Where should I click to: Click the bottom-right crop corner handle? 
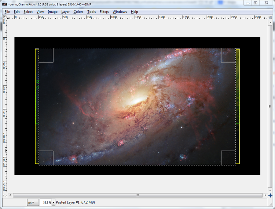[x=228, y=158]
